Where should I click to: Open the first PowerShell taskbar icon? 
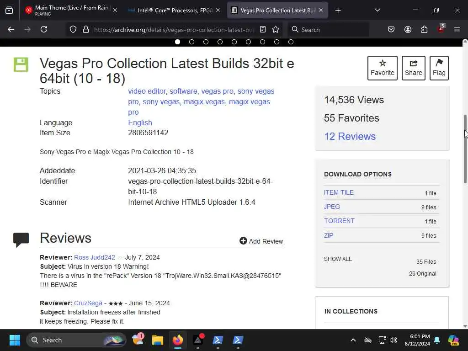click(218, 340)
